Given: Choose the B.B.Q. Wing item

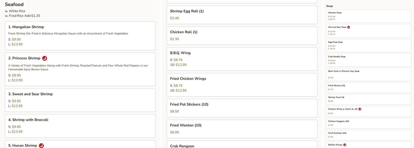Looking at the screenshot, I should click(x=242, y=59).
